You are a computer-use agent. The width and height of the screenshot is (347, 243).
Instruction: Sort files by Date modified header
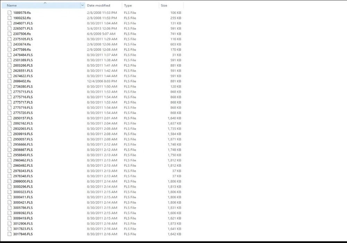click(99, 6)
